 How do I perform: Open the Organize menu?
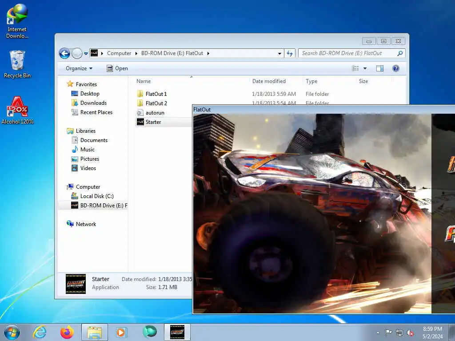coord(79,68)
